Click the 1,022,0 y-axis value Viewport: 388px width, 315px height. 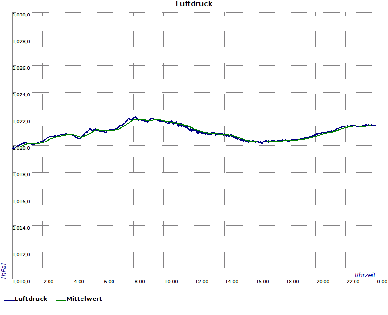click(21, 122)
